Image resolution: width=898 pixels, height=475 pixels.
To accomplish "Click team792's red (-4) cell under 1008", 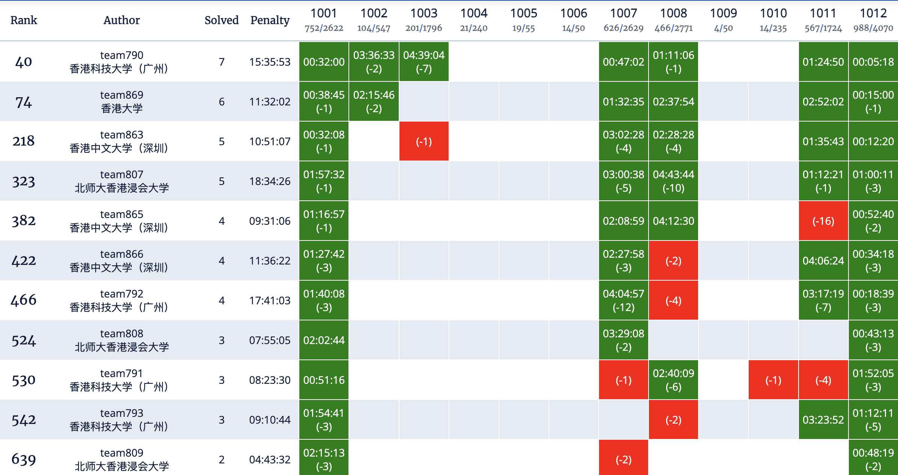I will pyautogui.click(x=673, y=300).
